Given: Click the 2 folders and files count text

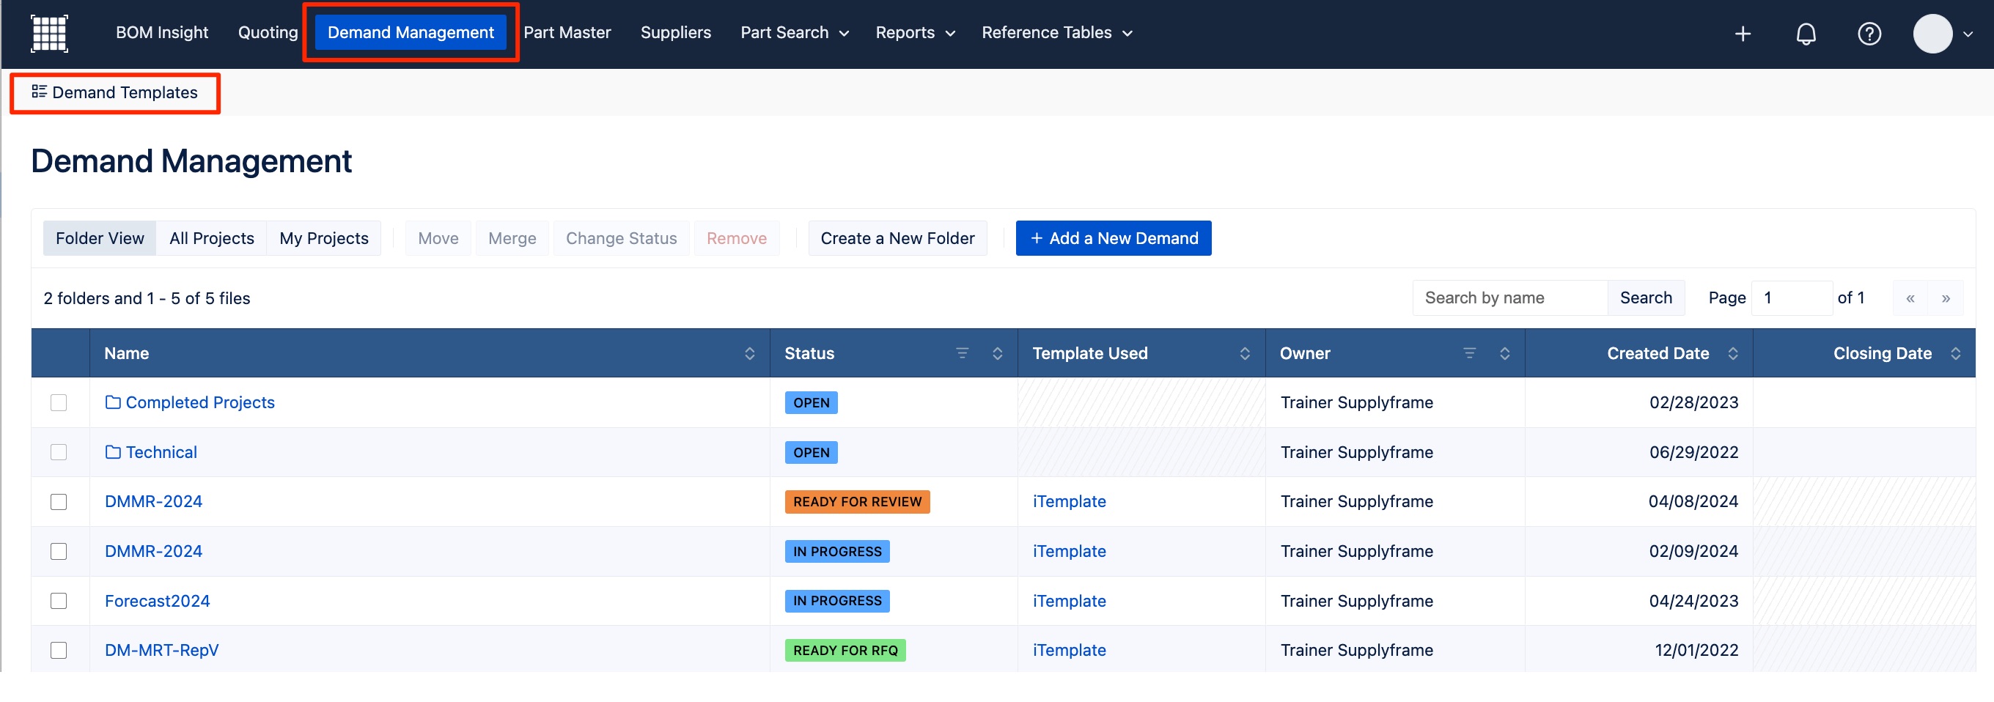Looking at the screenshot, I should [x=147, y=298].
